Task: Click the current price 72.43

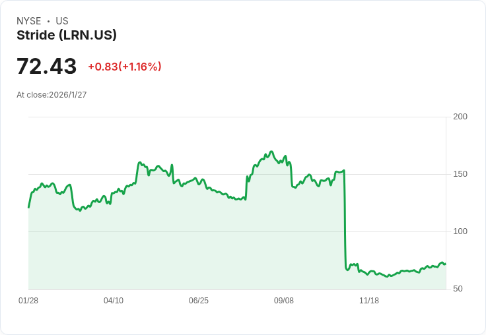Action: point(47,67)
